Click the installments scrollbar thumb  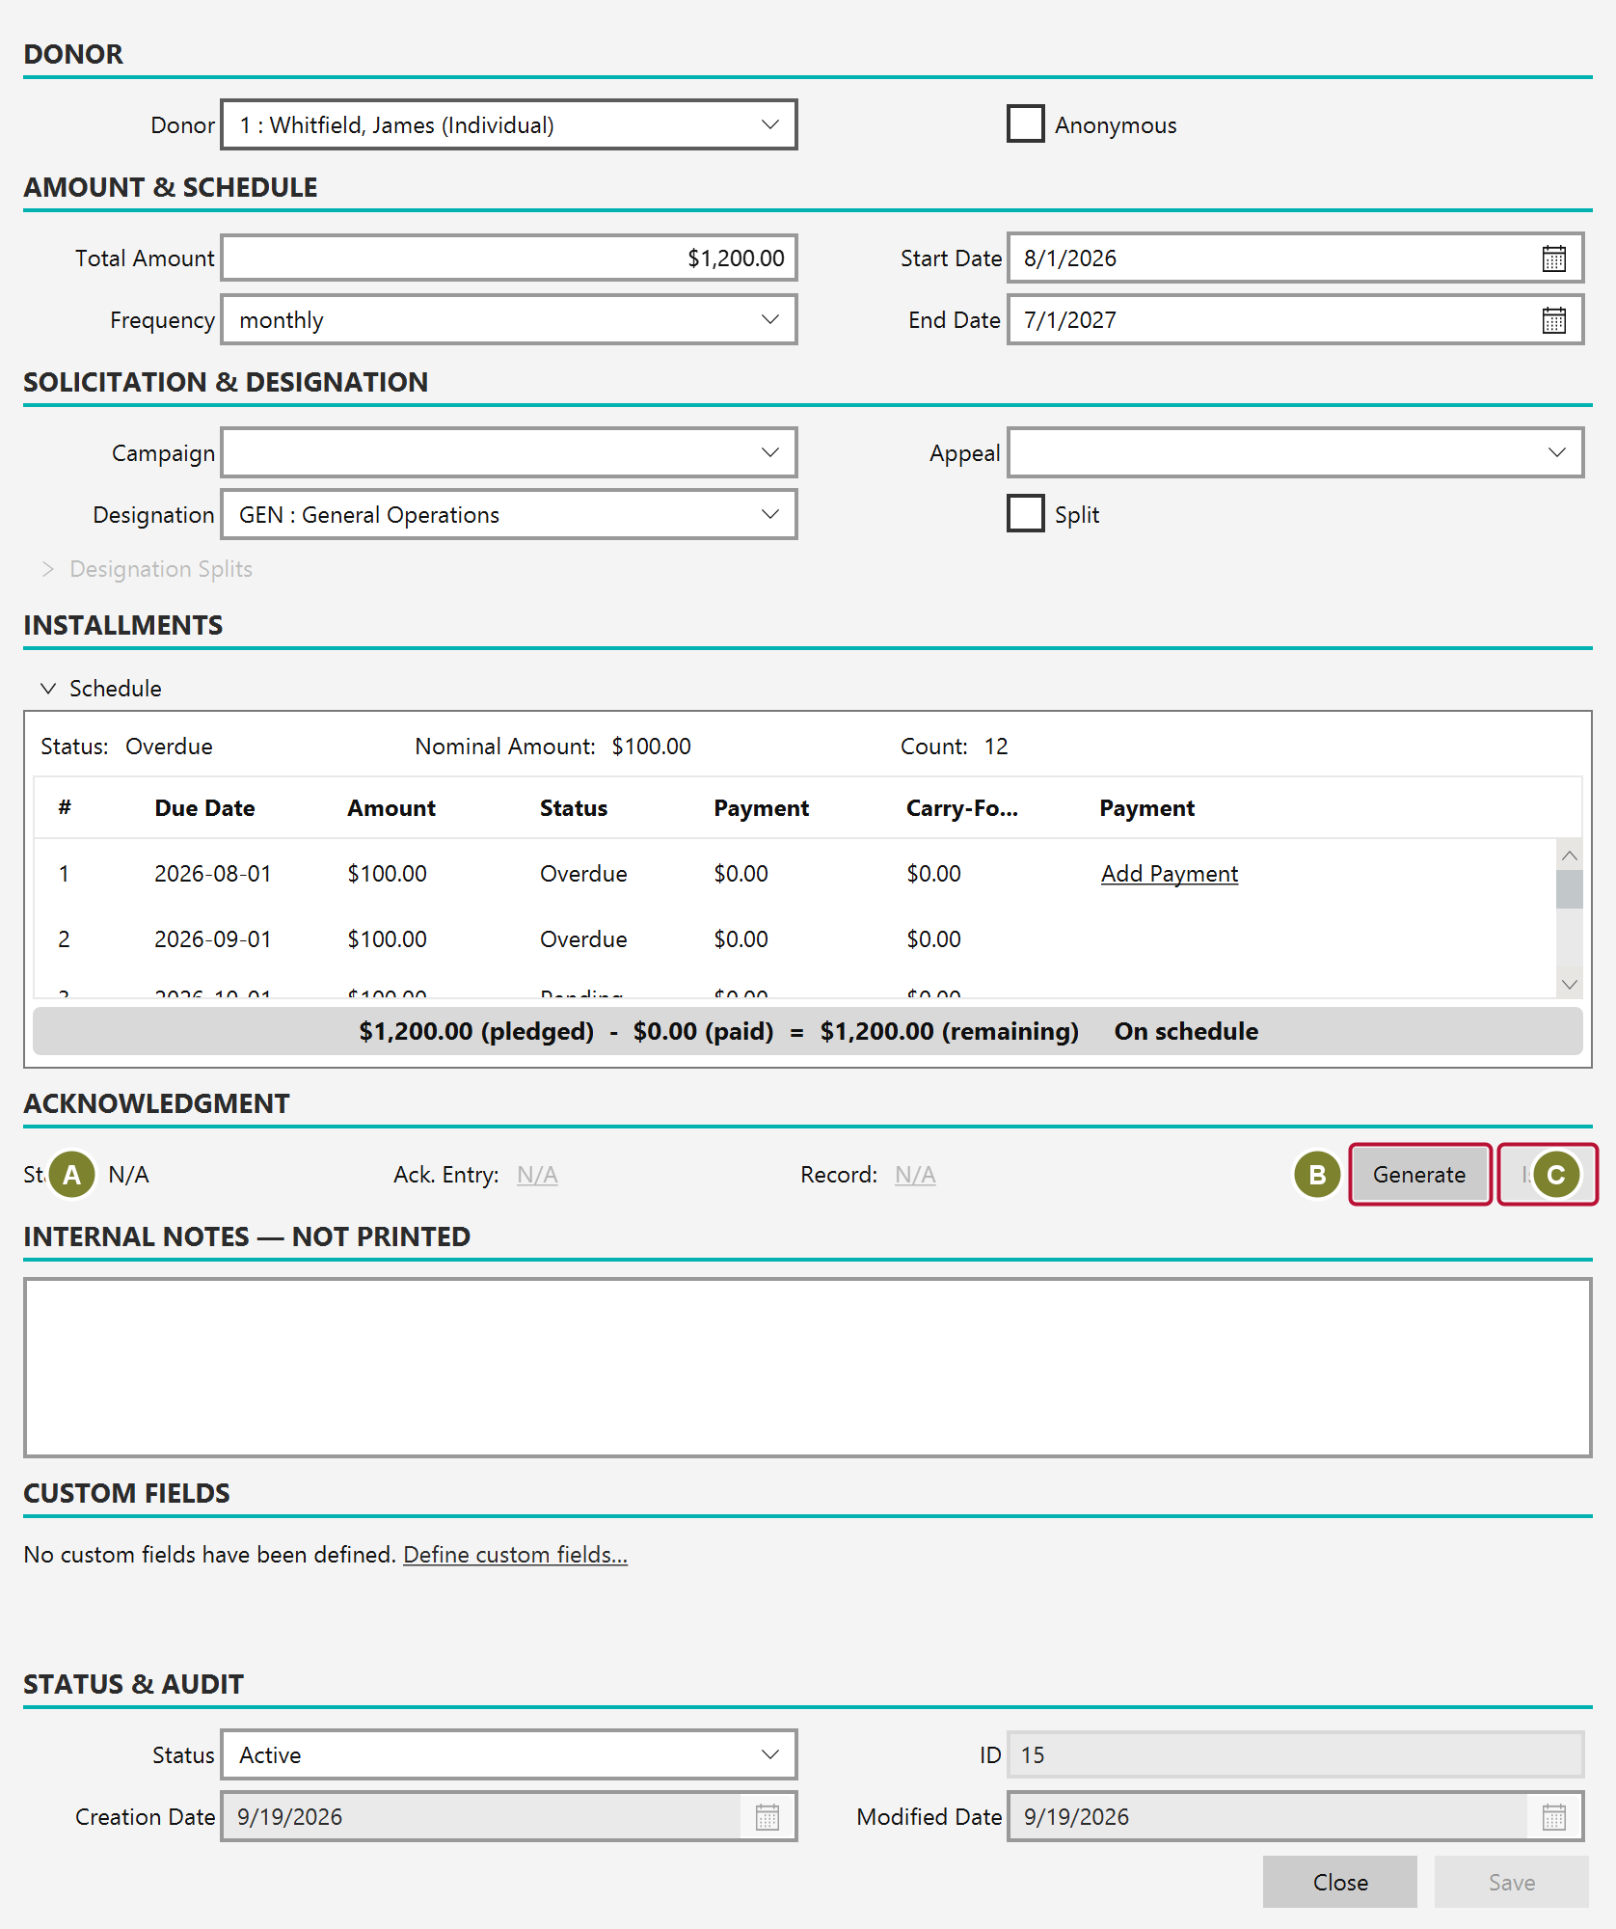(1570, 889)
